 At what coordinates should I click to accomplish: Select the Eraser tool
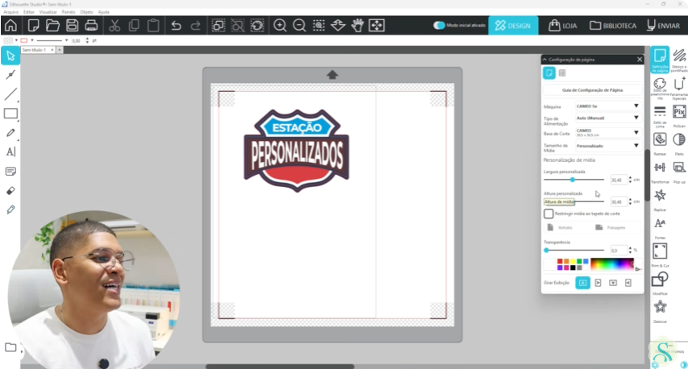point(10,191)
